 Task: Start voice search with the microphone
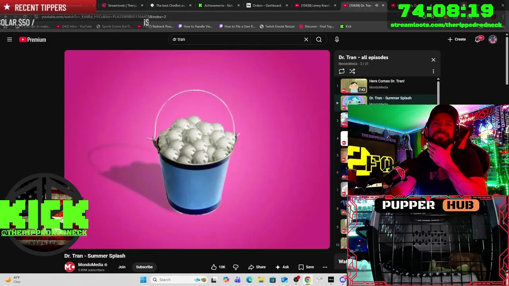pos(337,39)
